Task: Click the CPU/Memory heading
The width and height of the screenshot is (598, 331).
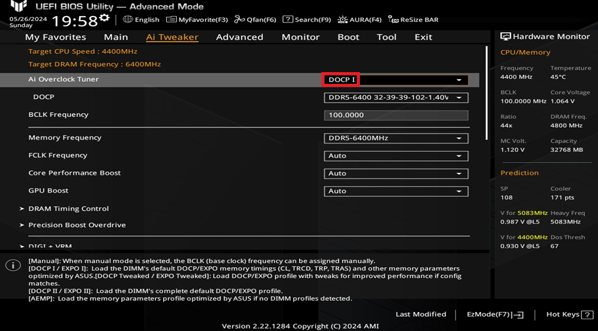Action: pos(525,53)
